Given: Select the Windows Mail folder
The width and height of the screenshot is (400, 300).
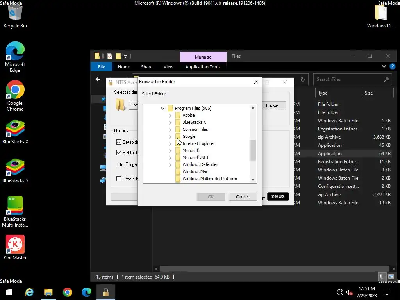Looking at the screenshot, I should coord(195,171).
